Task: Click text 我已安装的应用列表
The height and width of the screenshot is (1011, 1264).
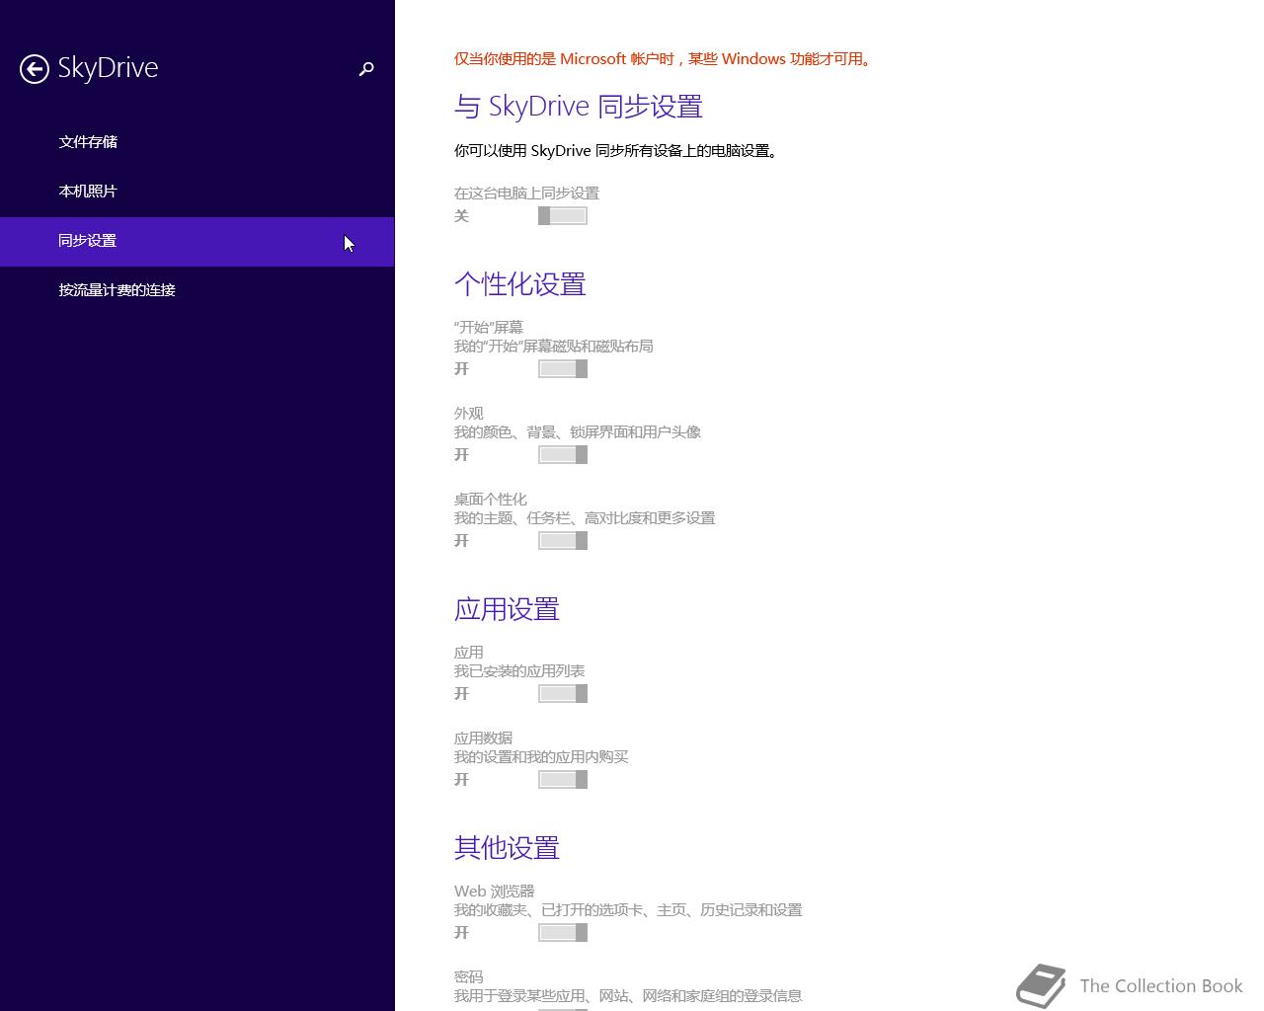Action: point(519,671)
